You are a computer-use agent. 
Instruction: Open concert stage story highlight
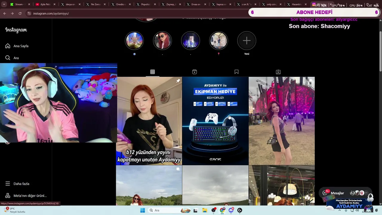pos(190,41)
